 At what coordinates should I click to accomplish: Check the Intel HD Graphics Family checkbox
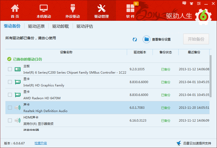[10, 82]
